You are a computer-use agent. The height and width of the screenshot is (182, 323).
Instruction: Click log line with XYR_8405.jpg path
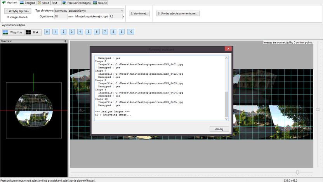[x=141, y=102]
